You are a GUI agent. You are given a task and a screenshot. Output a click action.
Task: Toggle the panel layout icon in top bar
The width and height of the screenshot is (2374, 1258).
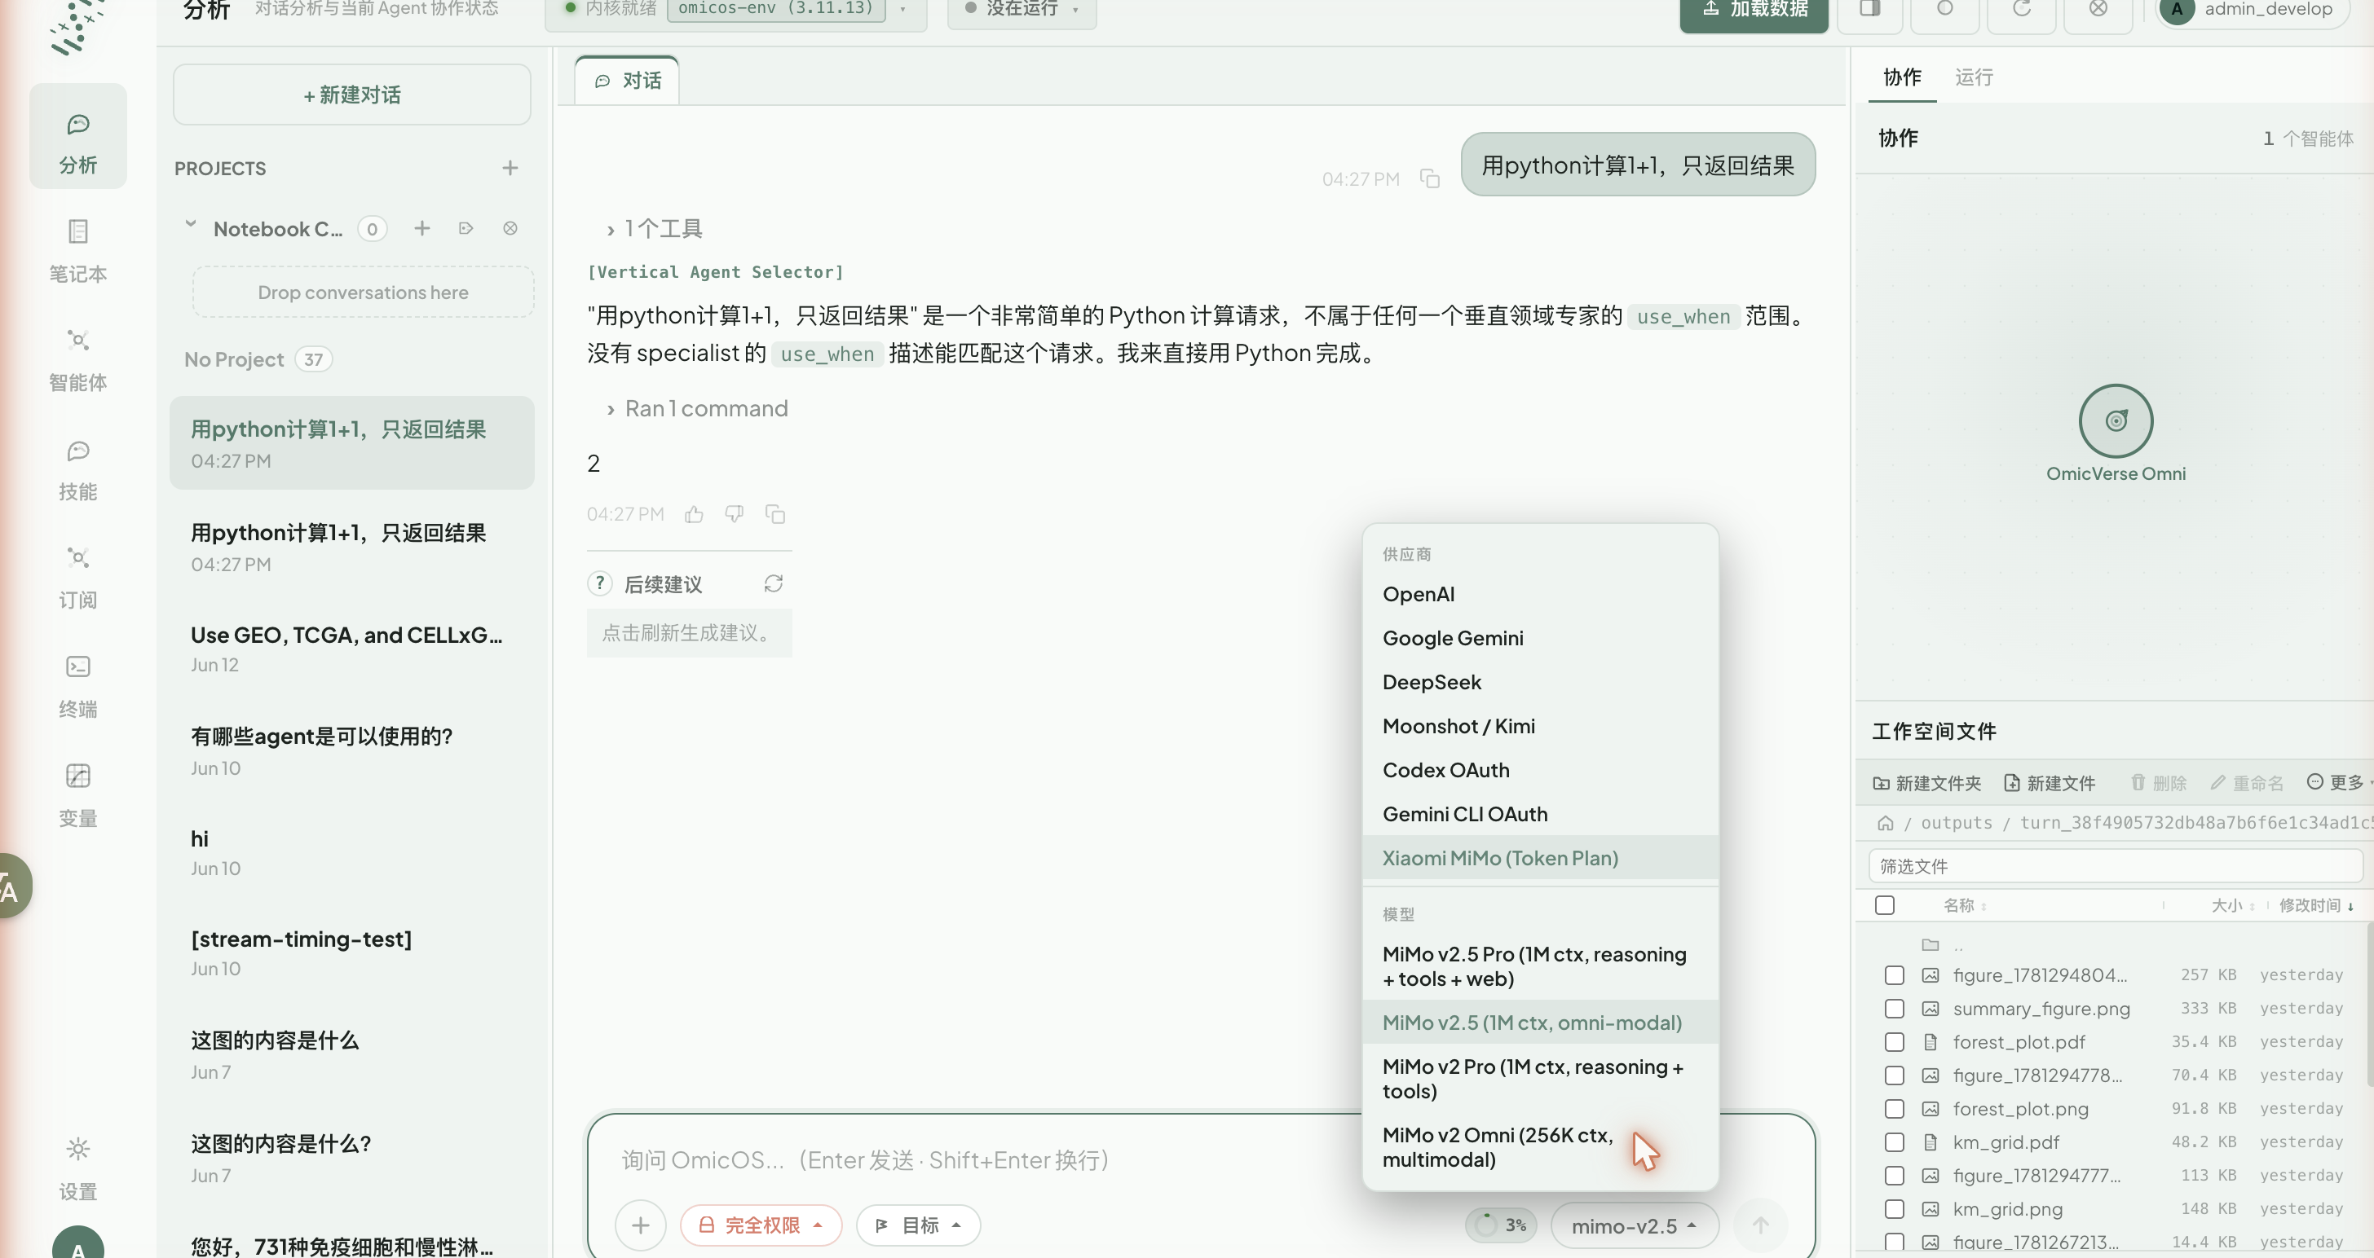(1869, 9)
